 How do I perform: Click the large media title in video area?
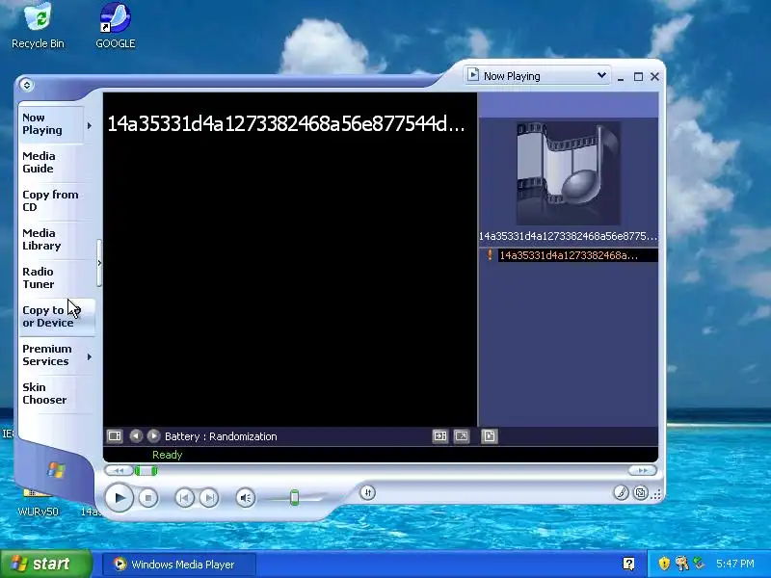pyautogui.click(x=285, y=124)
